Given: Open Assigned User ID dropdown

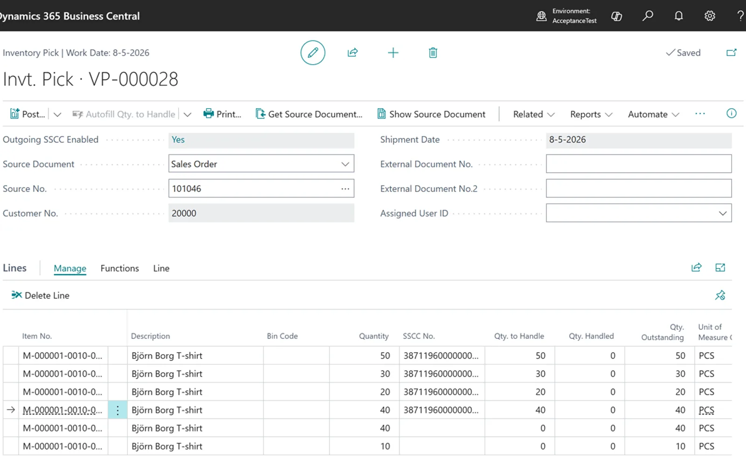Looking at the screenshot, I should 723,213.
